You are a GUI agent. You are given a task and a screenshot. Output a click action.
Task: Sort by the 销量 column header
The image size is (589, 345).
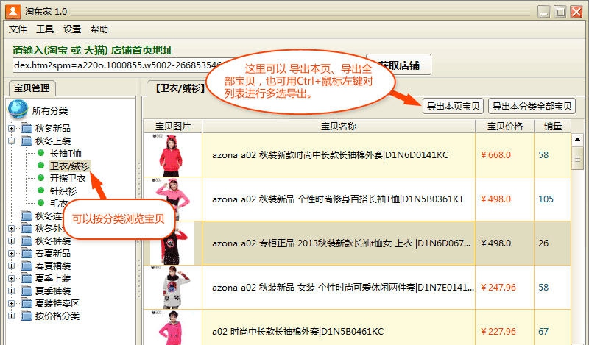click(553, 126)
